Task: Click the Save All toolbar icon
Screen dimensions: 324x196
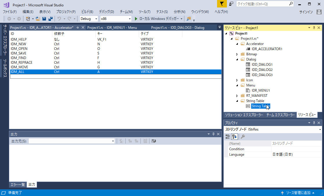Action: click(50, 19)
